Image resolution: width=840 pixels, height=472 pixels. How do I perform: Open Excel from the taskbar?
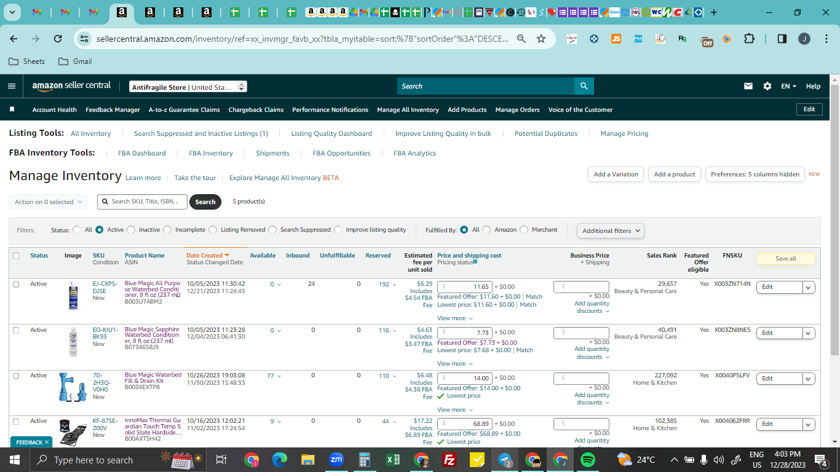[393, 460]
